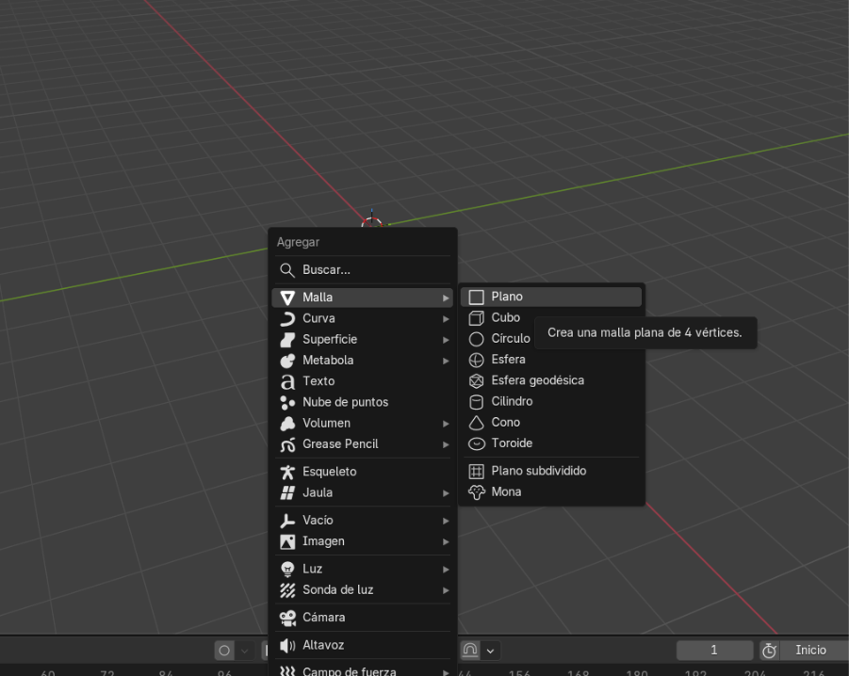Click the current frame field showing 1
This screenshot has height=676, width=849.
(x=714, y=651)
